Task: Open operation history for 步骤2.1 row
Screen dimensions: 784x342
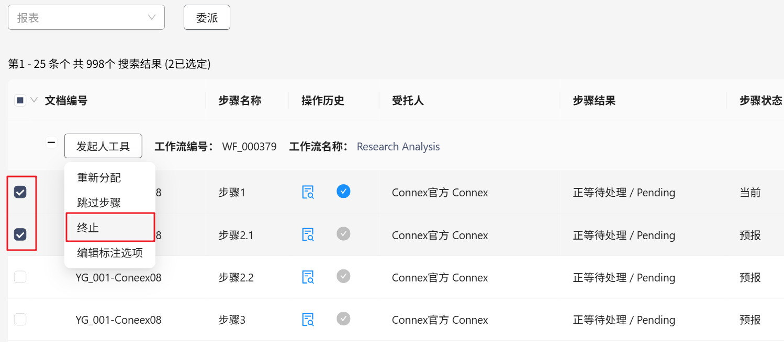Action: (x=308, y=235)
